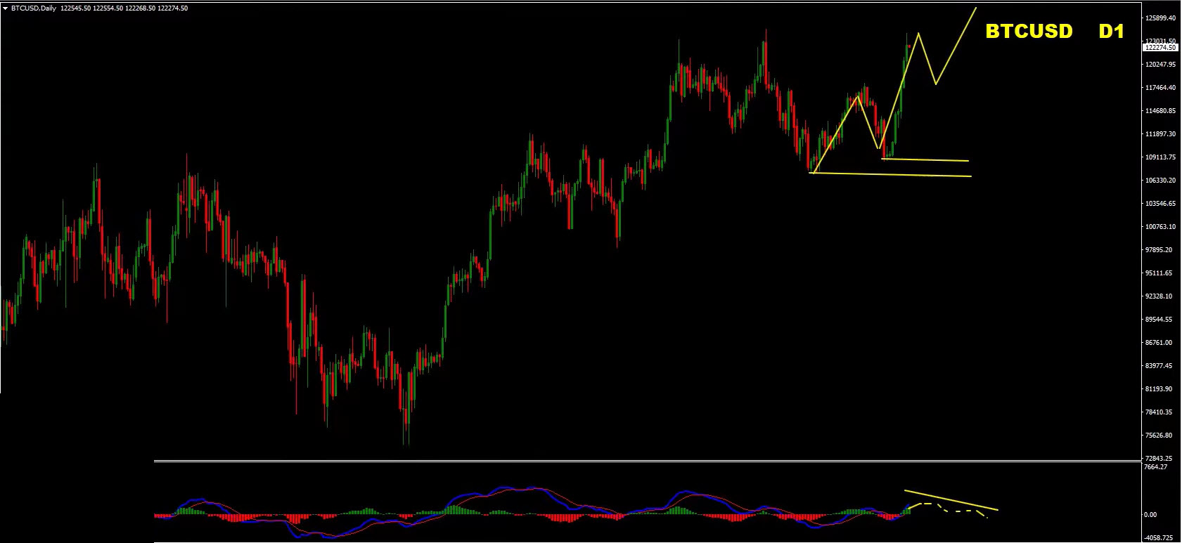Click the 117464.40 price axis label
This screenshot has height=543, width=1182.
1160,88
